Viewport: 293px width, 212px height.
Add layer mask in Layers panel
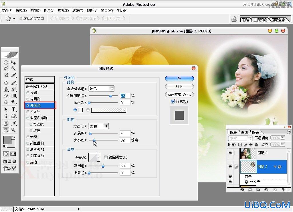click(250, 190)
